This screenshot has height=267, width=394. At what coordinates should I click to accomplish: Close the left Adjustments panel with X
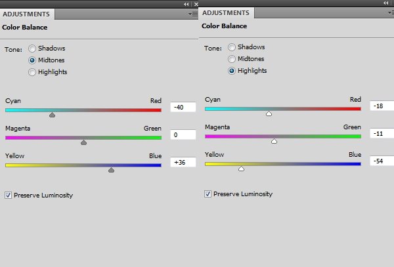pos(194,4)
